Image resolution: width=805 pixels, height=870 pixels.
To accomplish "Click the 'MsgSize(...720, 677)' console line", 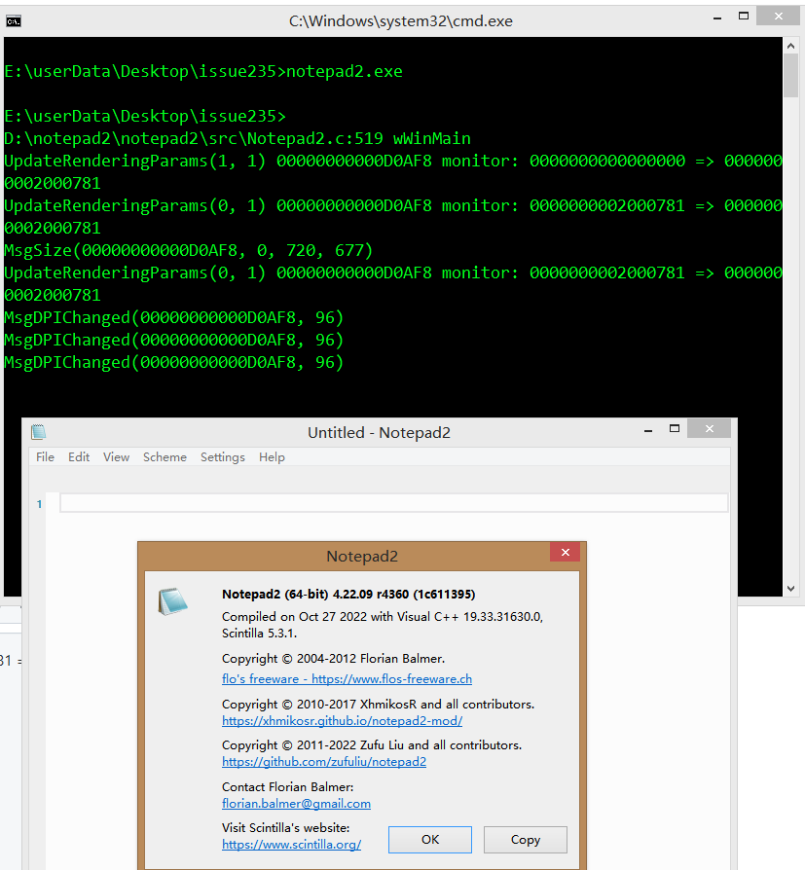I will (x=188, y=250).
